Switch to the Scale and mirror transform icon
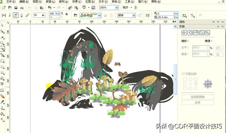Viewport: 226px width, 133px height. 196,33
